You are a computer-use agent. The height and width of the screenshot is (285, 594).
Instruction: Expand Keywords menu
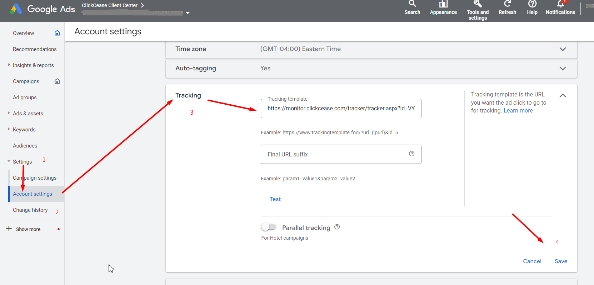coord(9,129)
